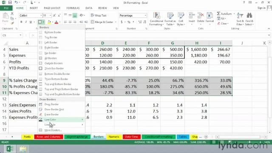Click the Orientation text angle icon
Image resolution: width=272 pixels, height=153 pixels.
(x=81, y=15)
